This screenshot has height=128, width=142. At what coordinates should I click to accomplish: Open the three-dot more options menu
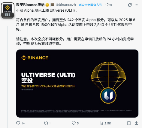click(x=136, y=5)
